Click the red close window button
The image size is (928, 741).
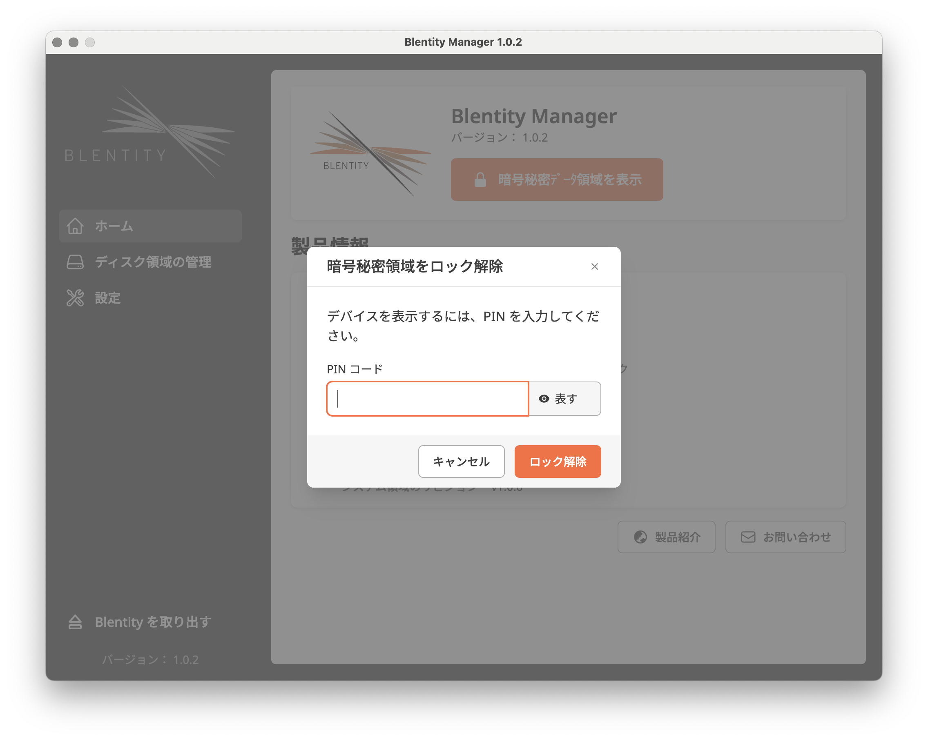point(57,42)
